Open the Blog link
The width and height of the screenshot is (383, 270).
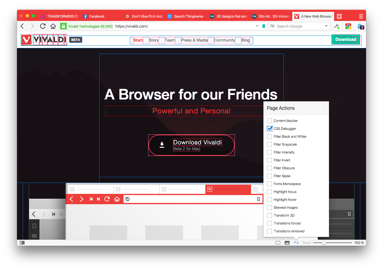click(x=246, y=40)
